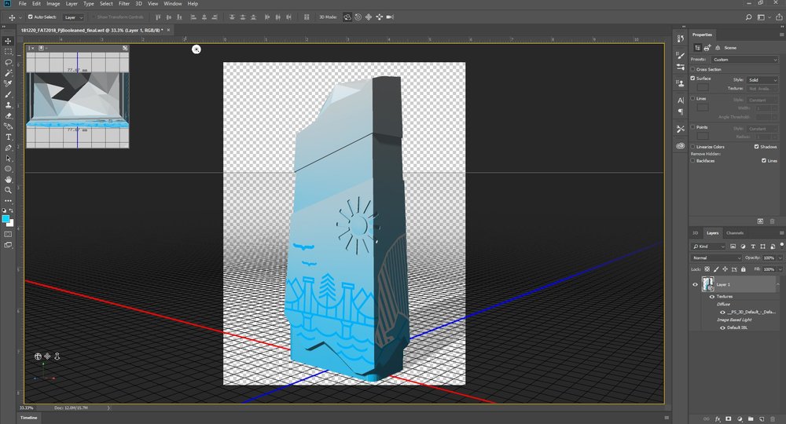Viewport: 786px width, 424px height.
Task: Open the layer blend mode dropdown
Action: tap(715, 258)
